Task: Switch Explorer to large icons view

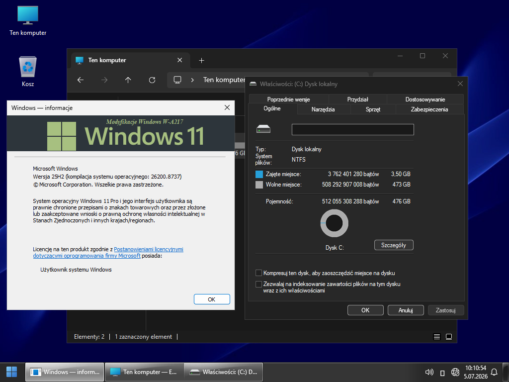Action: pos(449,337)
